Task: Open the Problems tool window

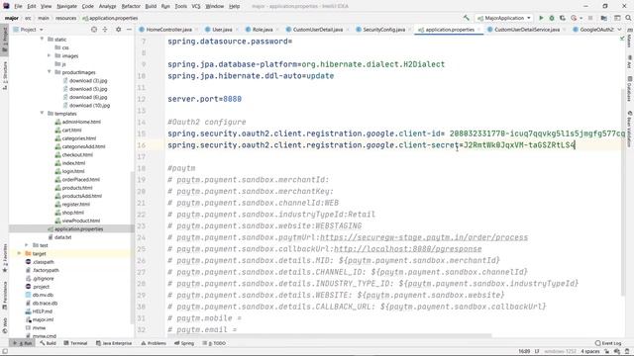Action: coord(154,343)
